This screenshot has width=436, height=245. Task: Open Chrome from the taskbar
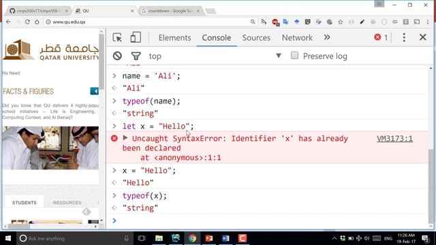(192, 238)
